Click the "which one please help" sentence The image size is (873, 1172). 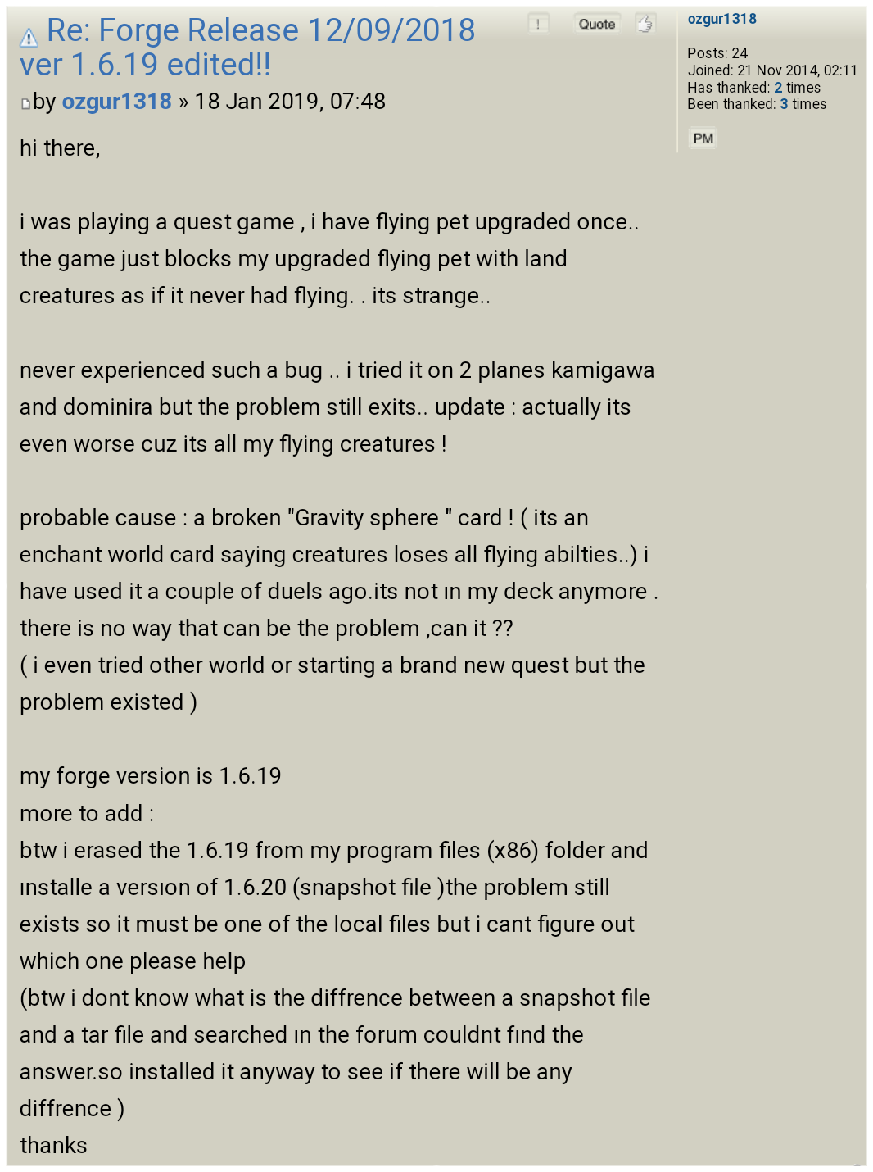pyautogui.click(x=133, y=961)
